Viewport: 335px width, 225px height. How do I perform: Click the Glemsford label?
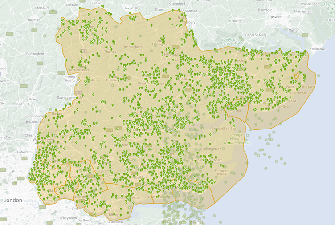(177, 4)
